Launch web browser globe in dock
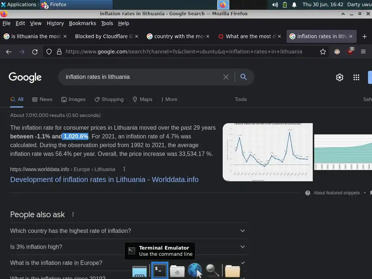The height and width of the screenshot is (279, 372). [x=195, y=270]
